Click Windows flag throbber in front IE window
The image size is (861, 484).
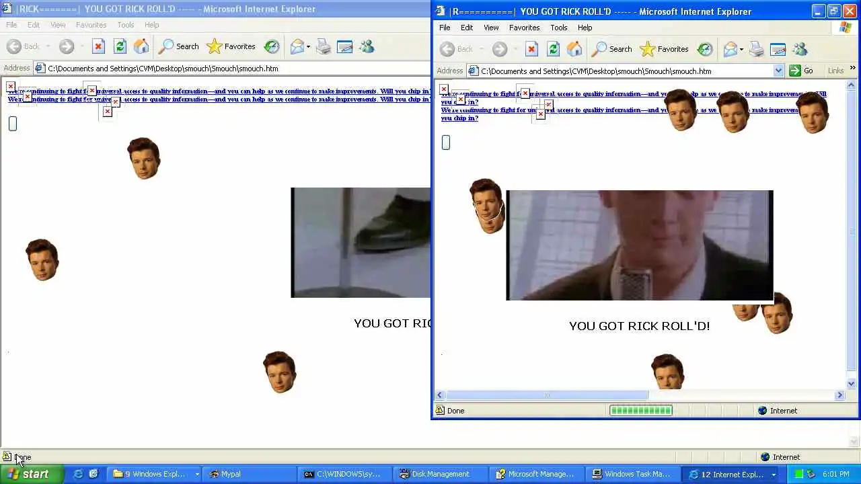[x=846, y=28]
